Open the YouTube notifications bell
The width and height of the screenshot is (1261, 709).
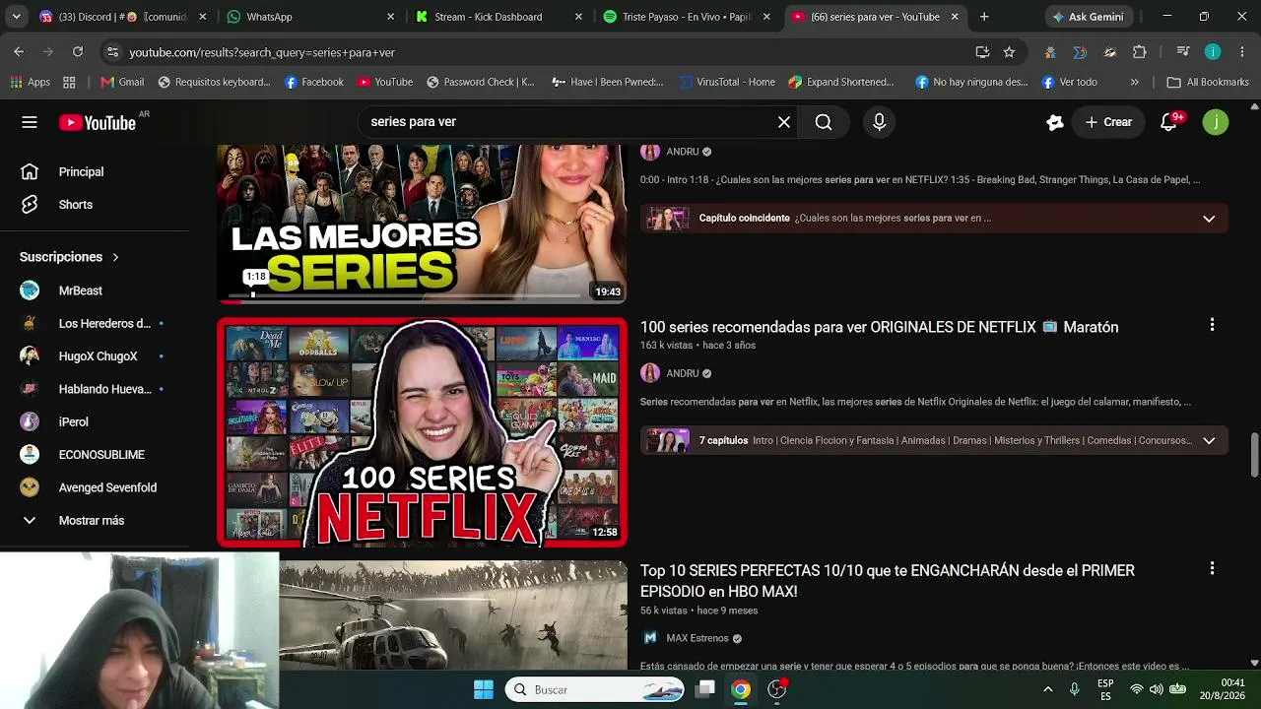[x=1169, y=122]
